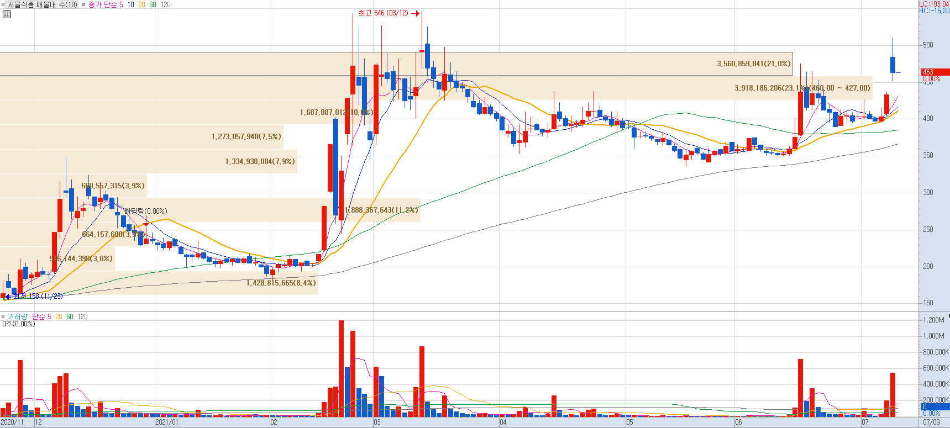Click the 3,560,859,841(21.0%) volume profile label
The width and height of the screenshot is (950, 428).
[754, 64]
